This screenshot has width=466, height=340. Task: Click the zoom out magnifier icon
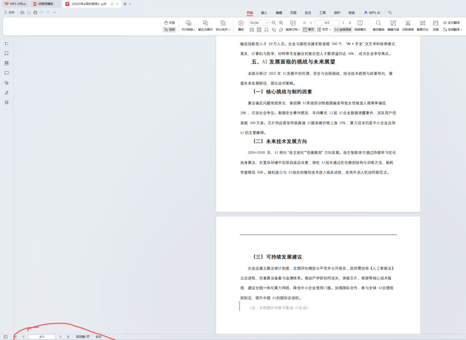[x=274, y=23]
